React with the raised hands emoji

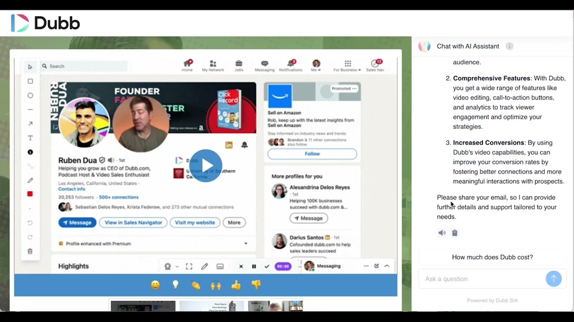[x=216, y=285]
